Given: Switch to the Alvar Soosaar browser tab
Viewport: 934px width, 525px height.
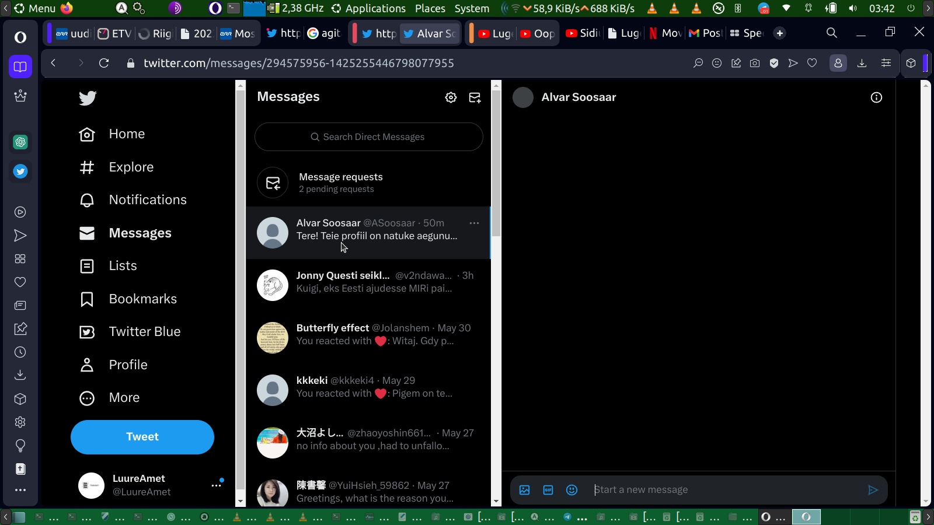Looking at the screenshot, I should [430, 33].
